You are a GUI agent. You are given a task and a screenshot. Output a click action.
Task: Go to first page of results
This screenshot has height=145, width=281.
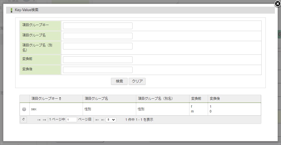click(x=39, y=120)
